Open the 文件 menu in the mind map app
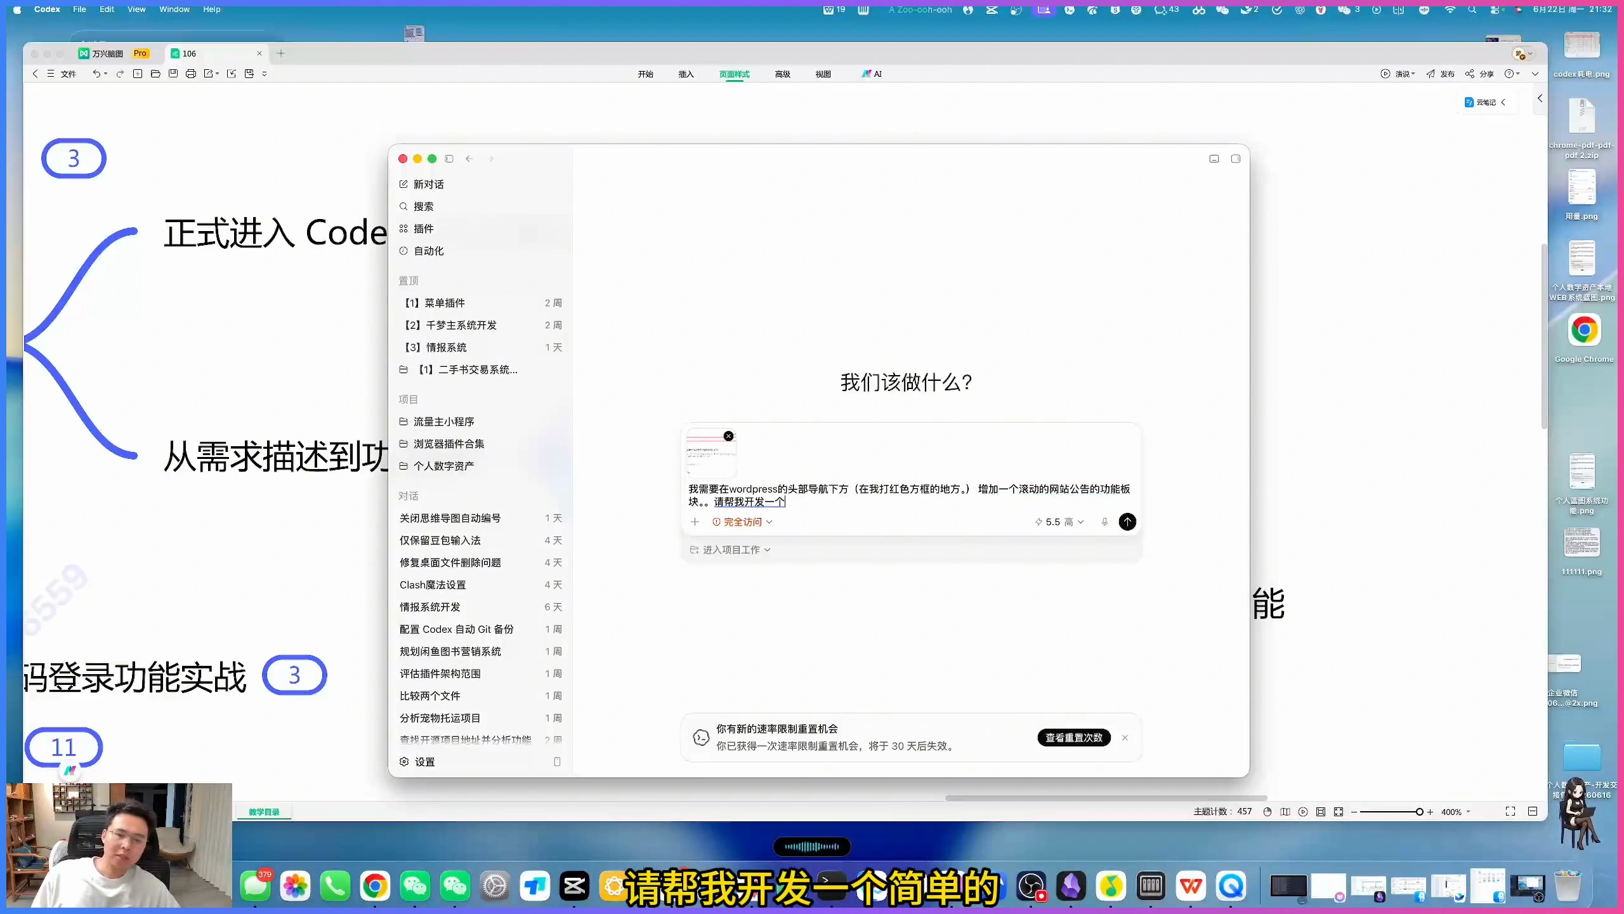Screen dimensions: 1624x914 [x=62, y=74]
